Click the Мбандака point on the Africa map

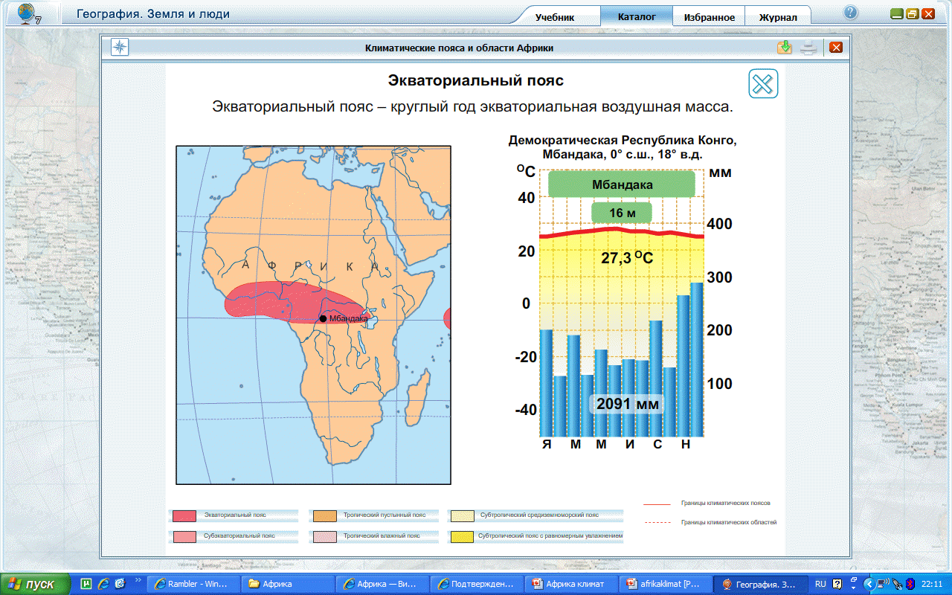[x=323, y=318]
